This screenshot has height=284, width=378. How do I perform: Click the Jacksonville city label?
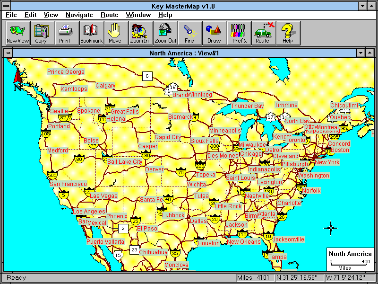[x=288, y=240]
